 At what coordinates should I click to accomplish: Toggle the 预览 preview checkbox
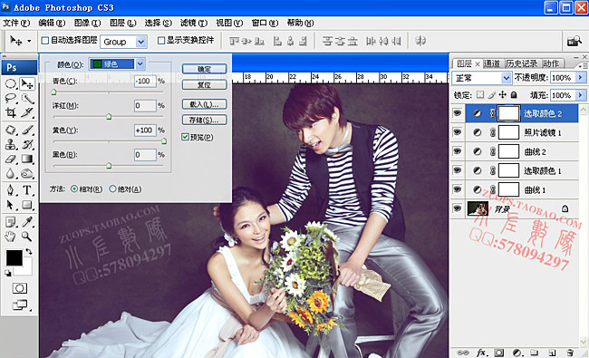pyautogui.click(x=185, y=137)
